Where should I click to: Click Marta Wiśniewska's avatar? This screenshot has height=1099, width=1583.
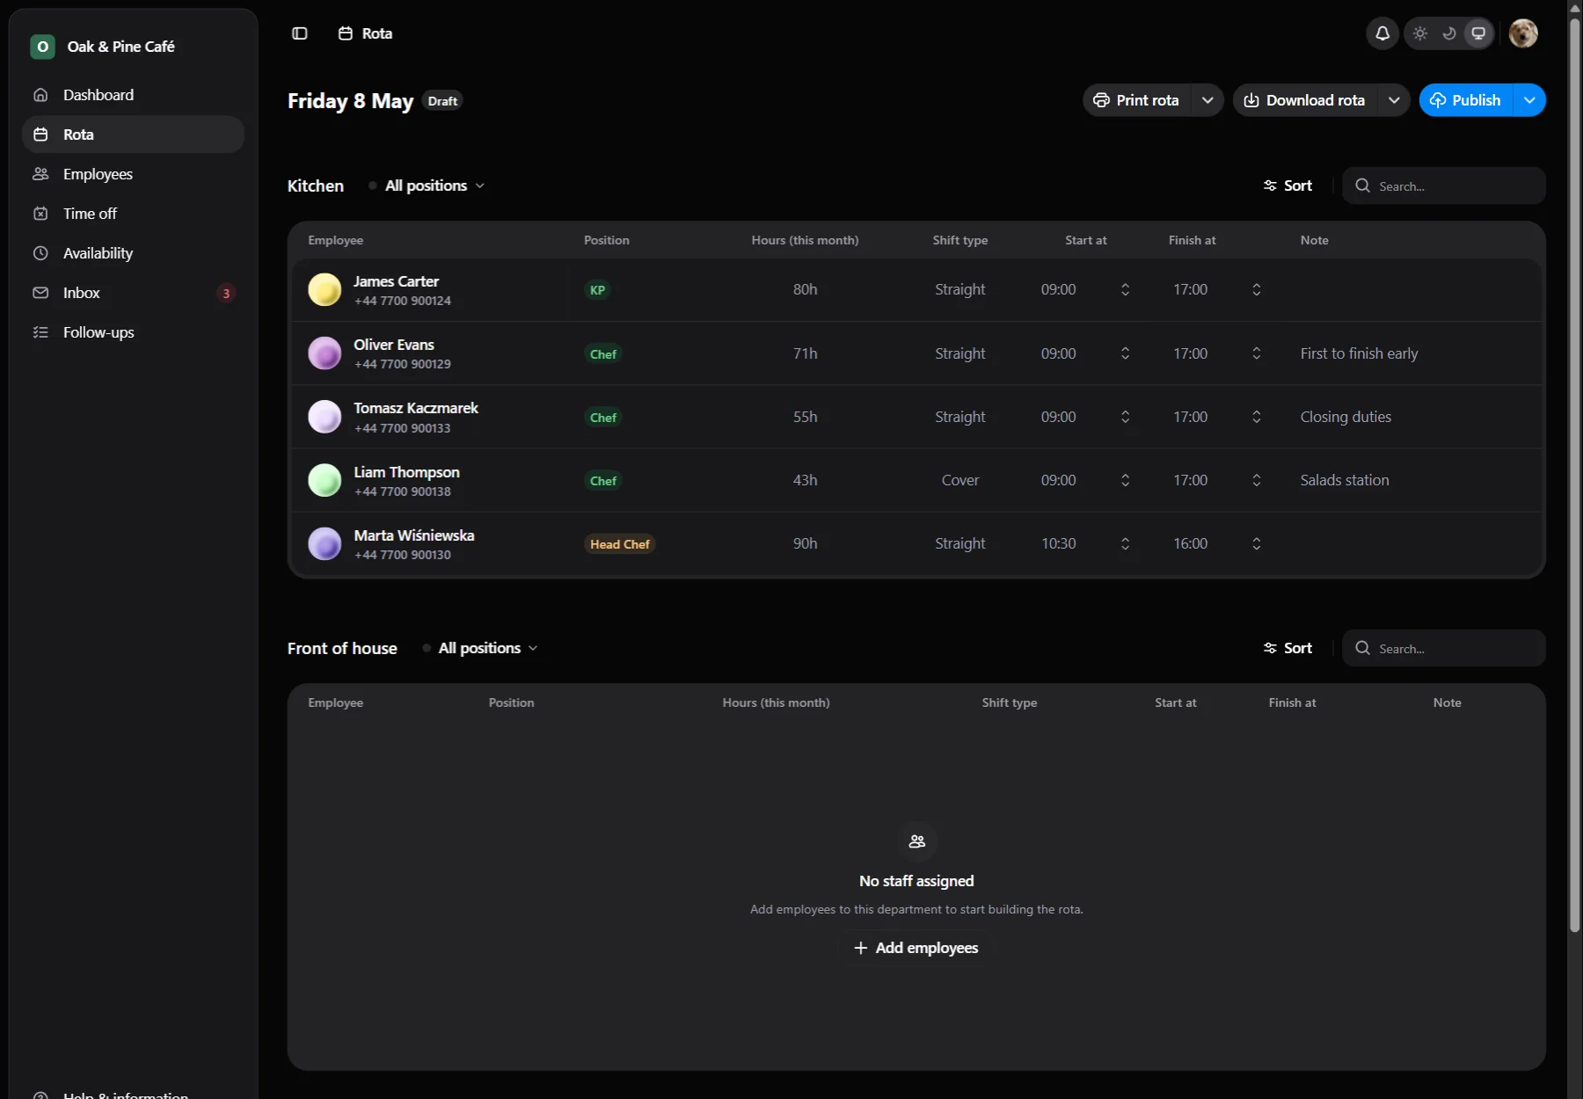pos(325,543)
